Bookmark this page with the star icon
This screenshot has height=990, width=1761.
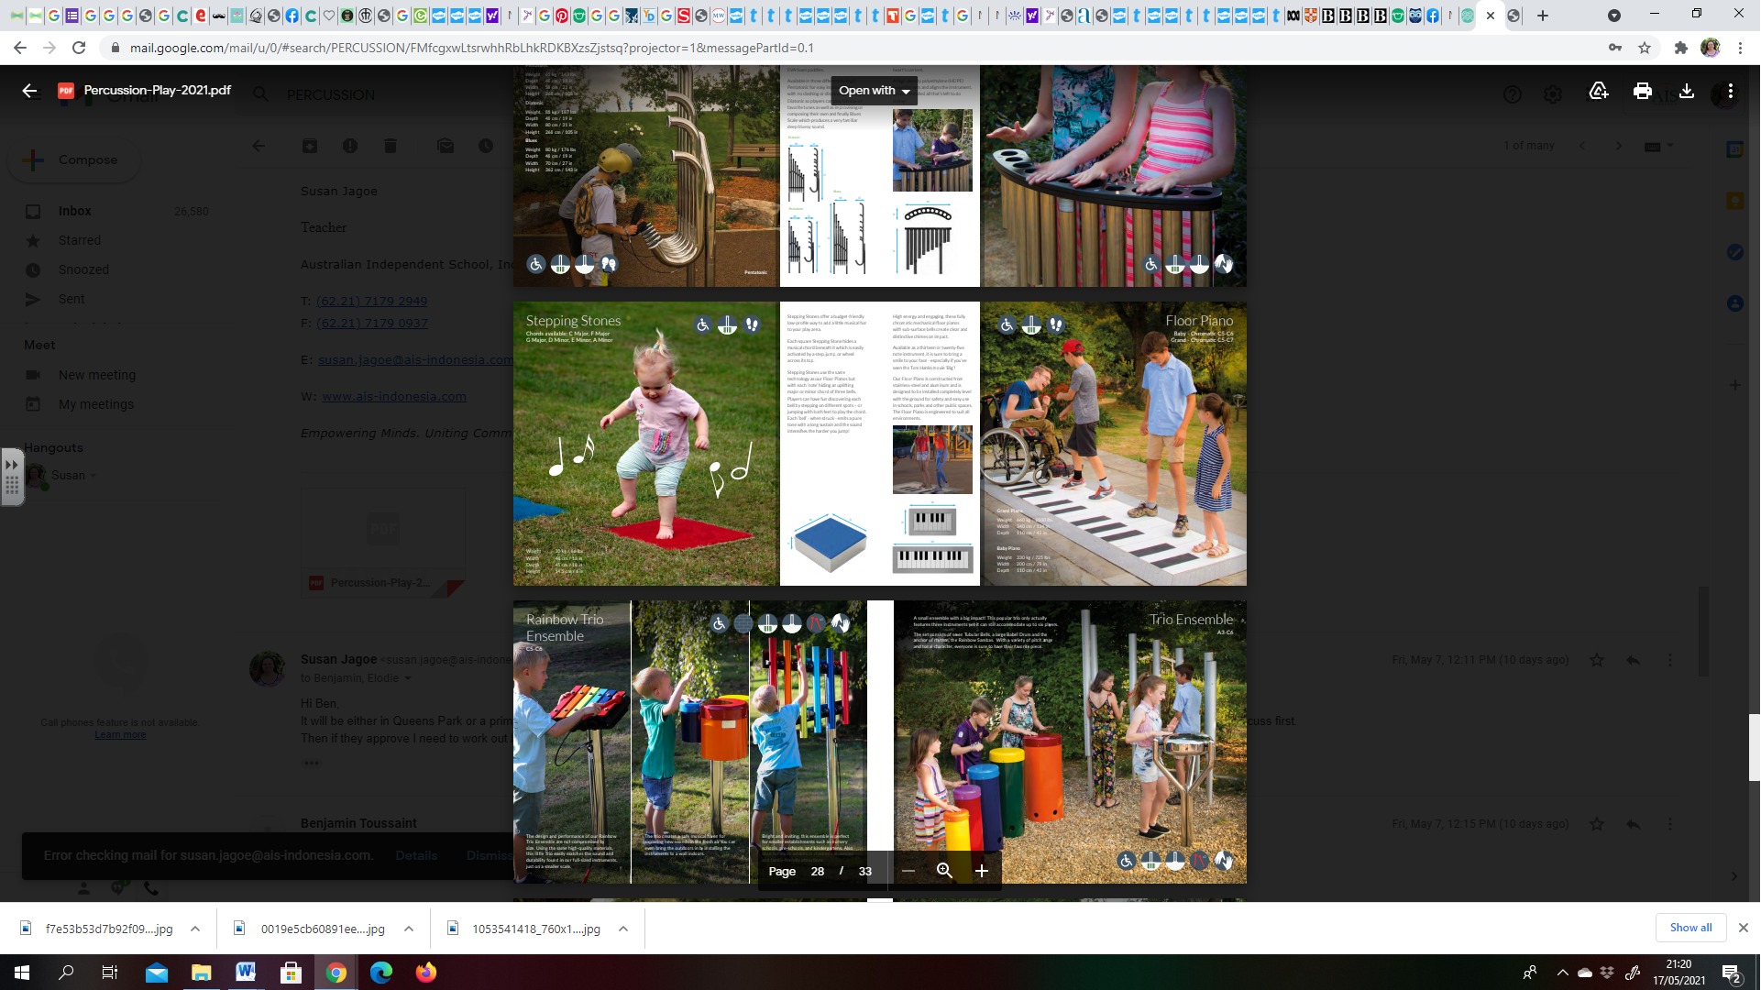[x=1645, y=48]
